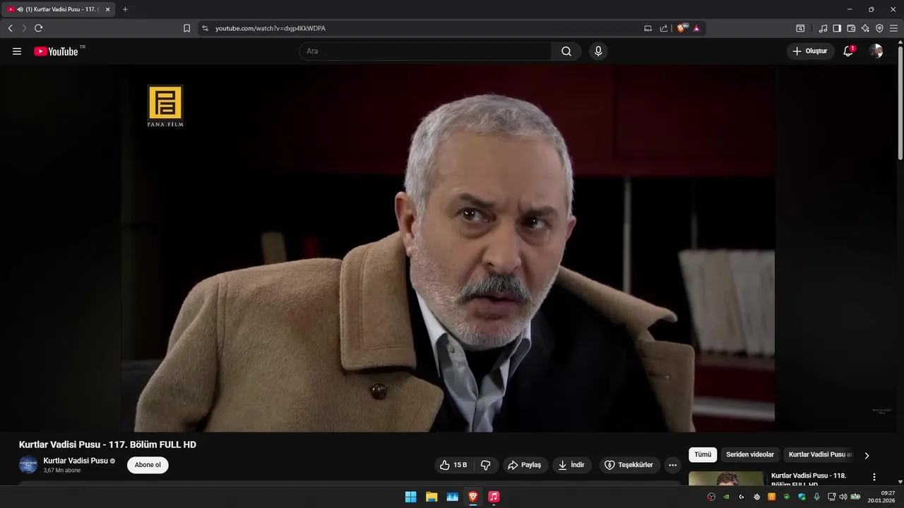
Task: Open the Brave browser taskbar icon
Action: pyautogui.click(x=473, y=497)
